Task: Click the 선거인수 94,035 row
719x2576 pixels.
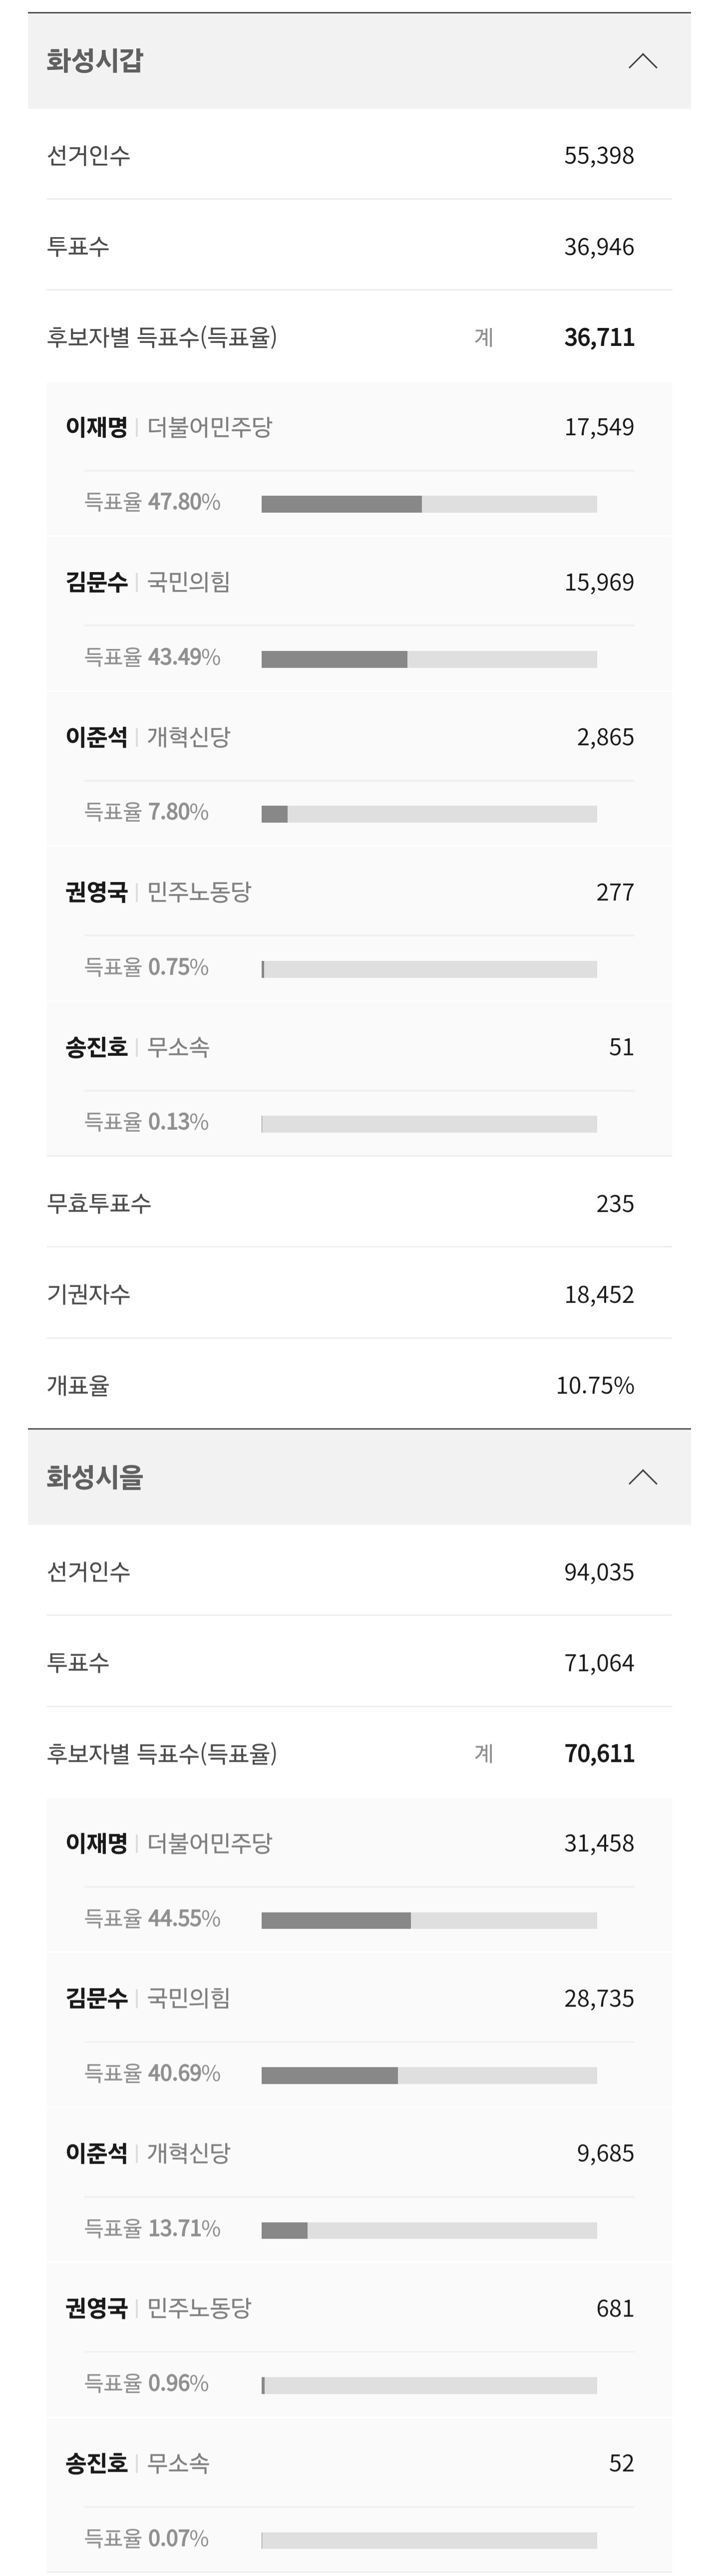Action: (359, 1571)
